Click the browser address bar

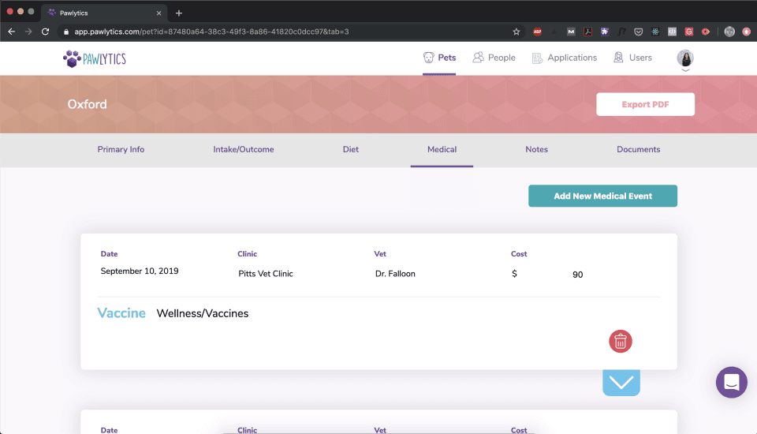[x=276, y=32]
